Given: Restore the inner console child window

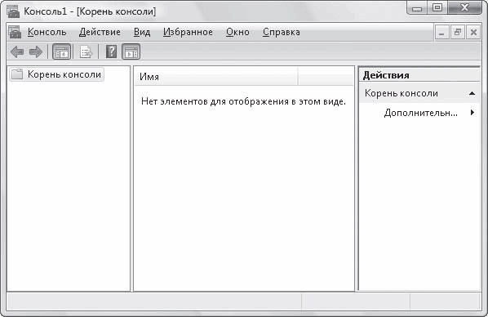Looking at the screenshot, I should (x=458, y=32).
